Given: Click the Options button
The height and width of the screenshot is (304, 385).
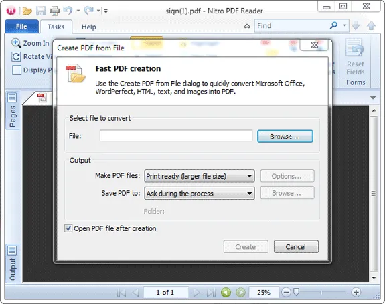Looking at the screenshot, I should pyautogui.click(x=287, y=176).
